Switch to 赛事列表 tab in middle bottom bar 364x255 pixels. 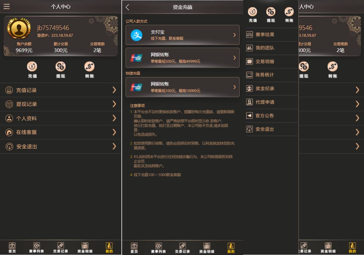click(158, 248)
